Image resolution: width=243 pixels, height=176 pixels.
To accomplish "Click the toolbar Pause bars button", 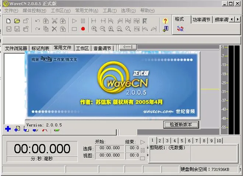I will [x=83, y=21].
